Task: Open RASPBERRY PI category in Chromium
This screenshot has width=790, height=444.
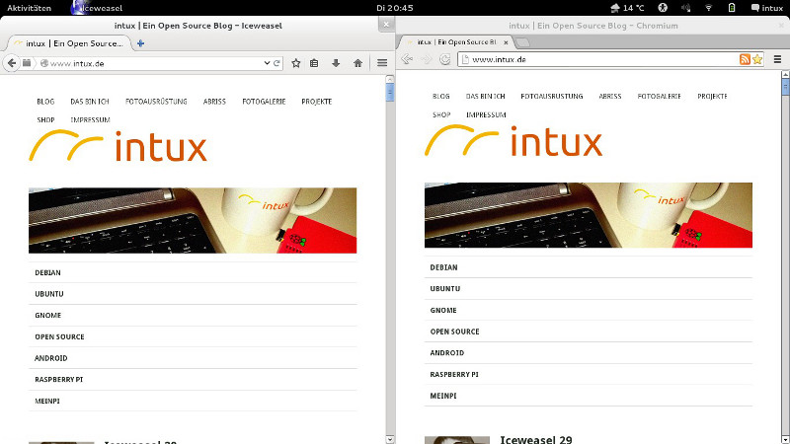Action: (x=454, y=375)
